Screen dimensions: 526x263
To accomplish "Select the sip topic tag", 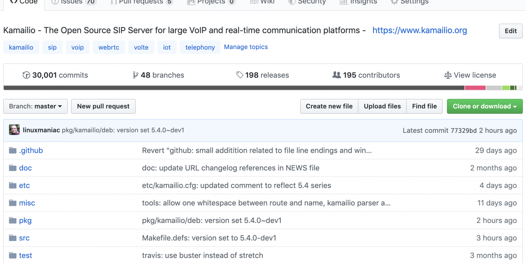I will [x=52, y=47].
